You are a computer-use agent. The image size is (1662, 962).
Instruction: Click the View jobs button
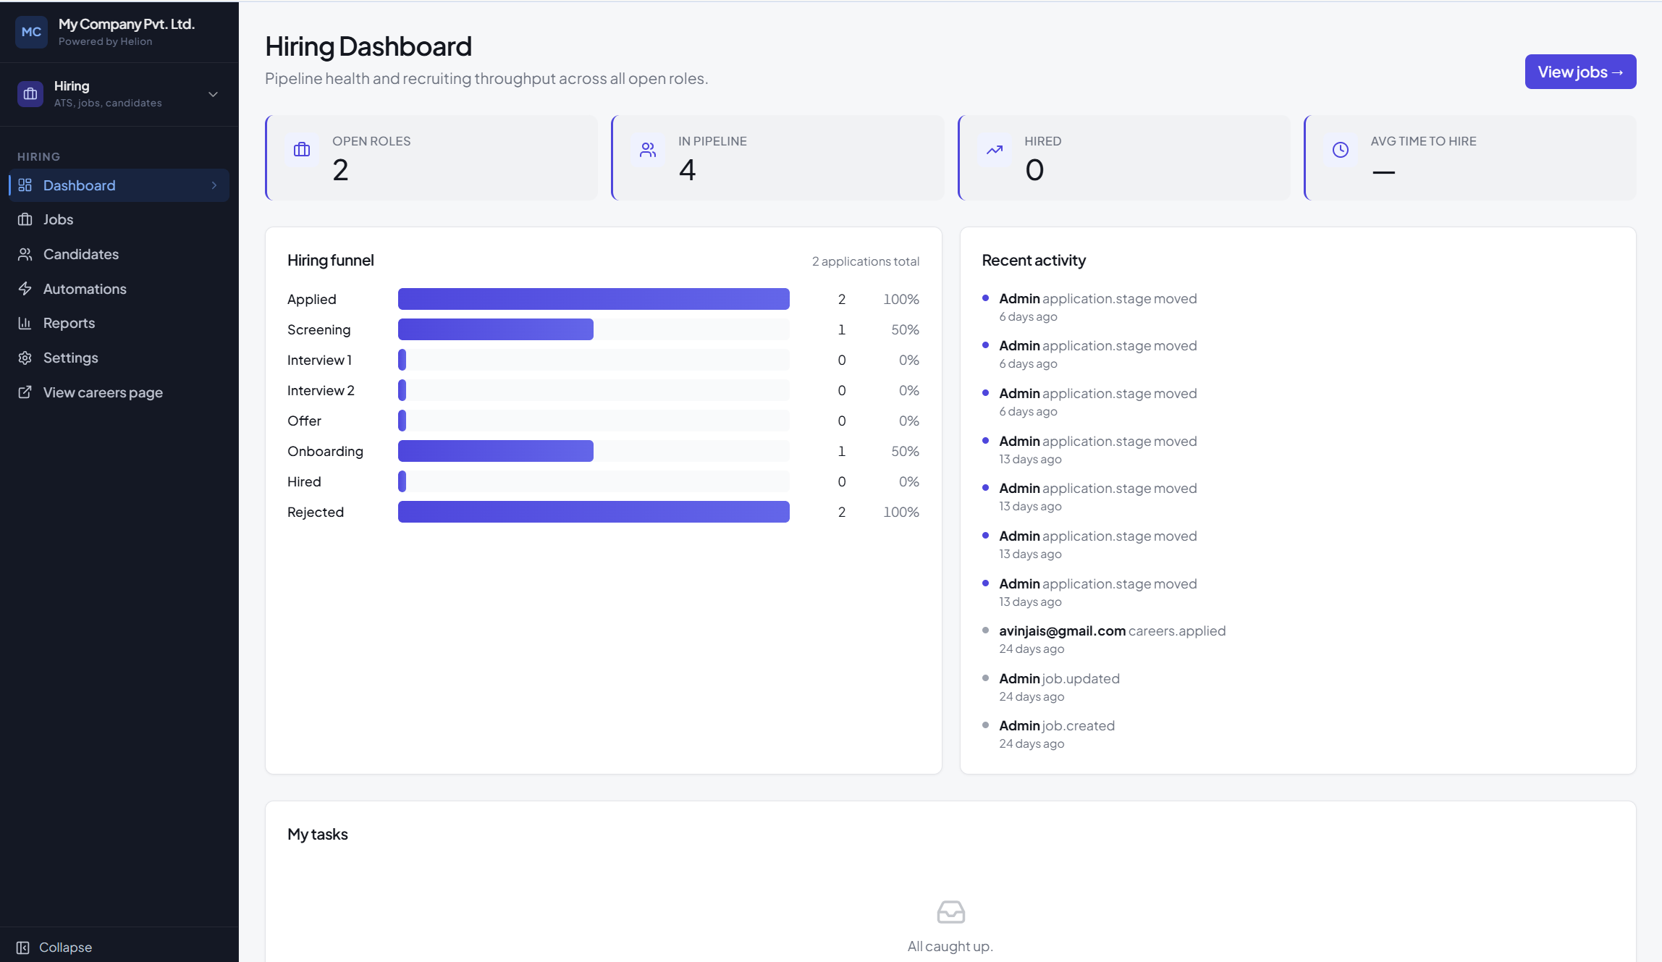tap(1580, 72)
